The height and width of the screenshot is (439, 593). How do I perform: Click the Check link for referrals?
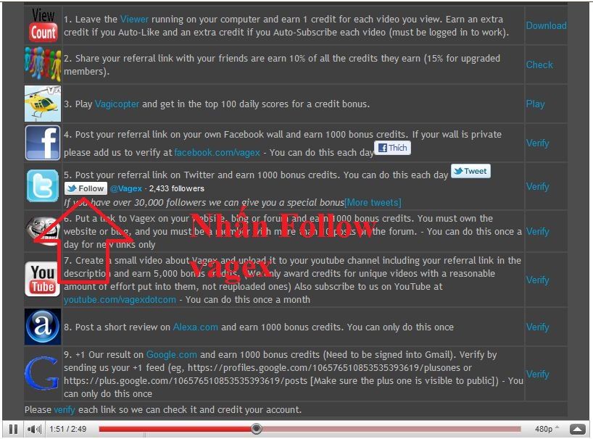click(539, 64)
